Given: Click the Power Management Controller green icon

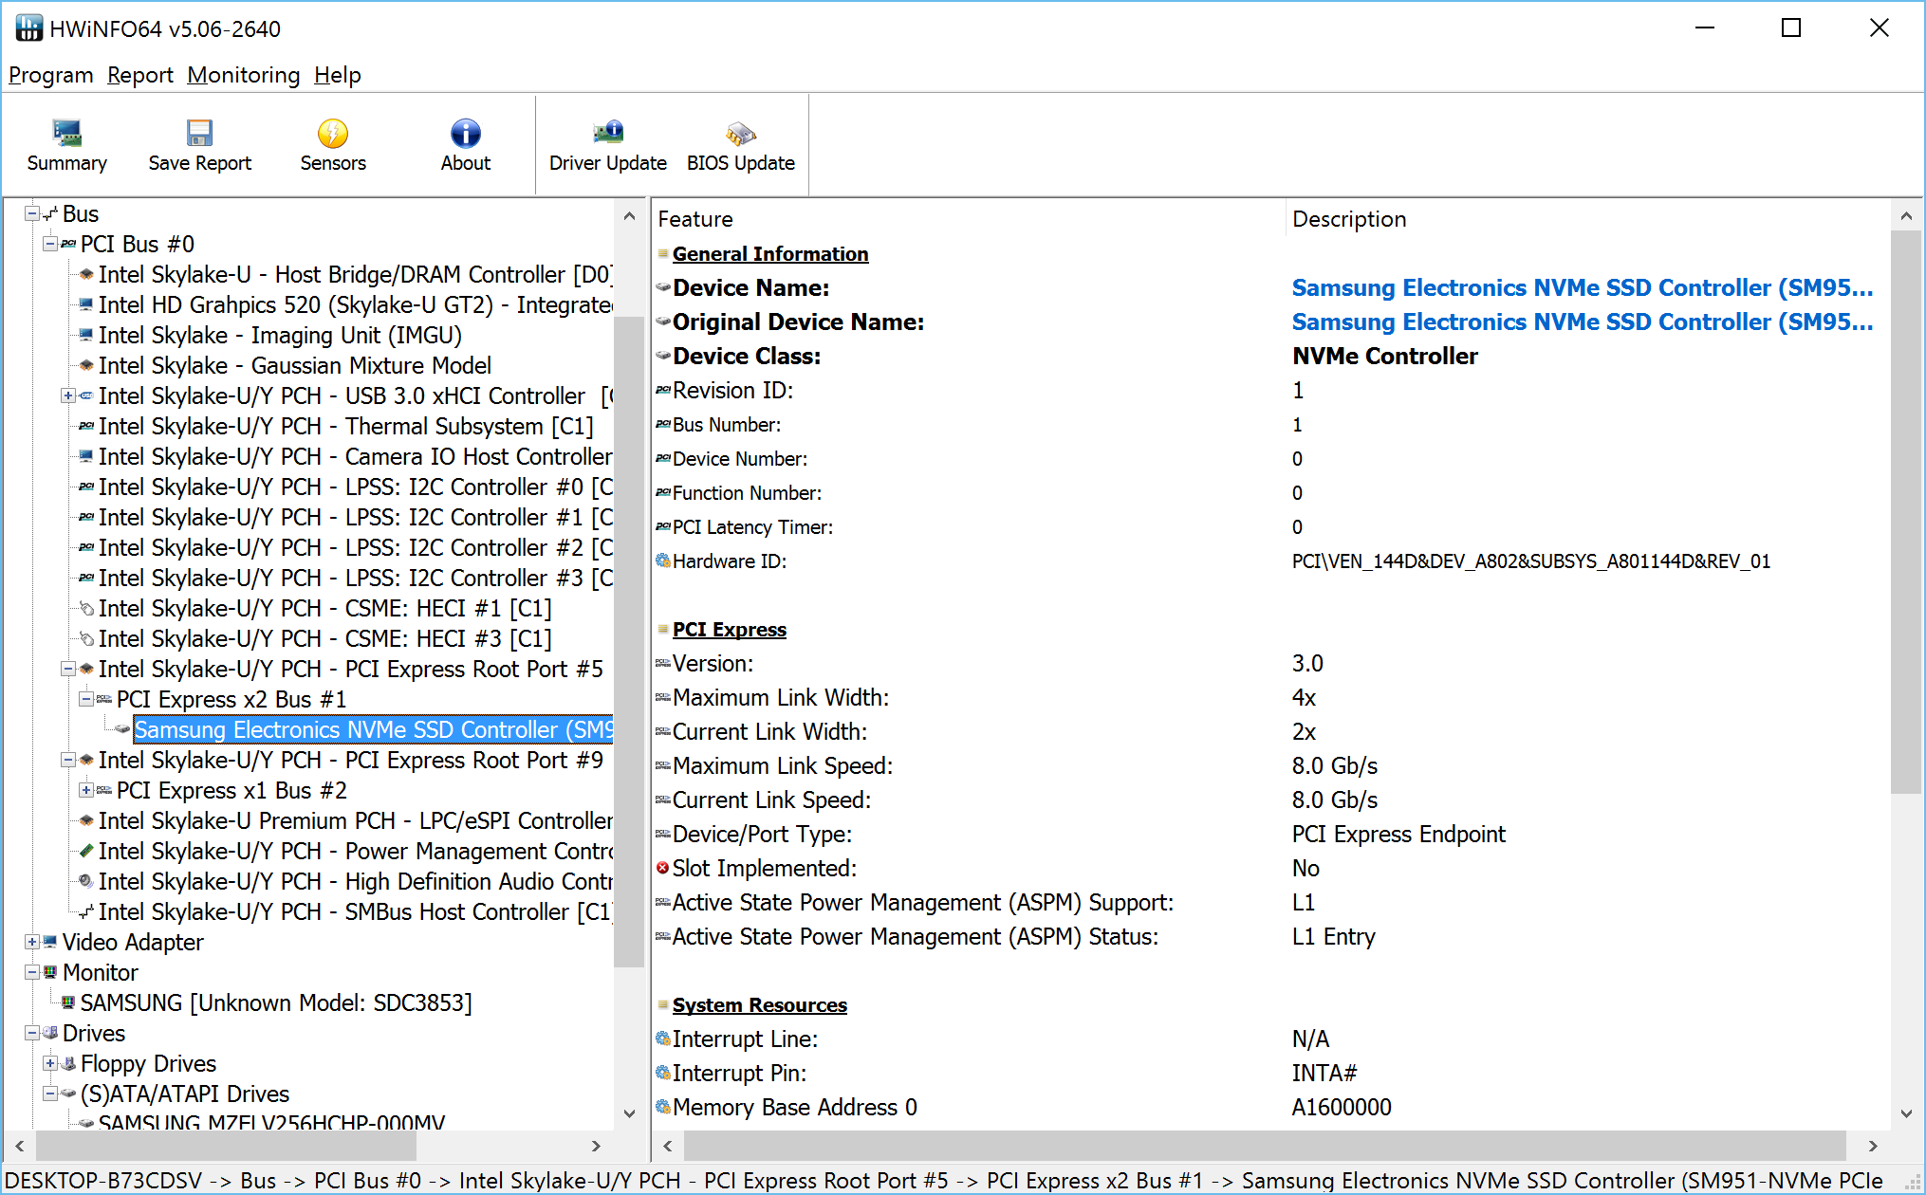Looking at the screenshot, I should pos(86,851).
